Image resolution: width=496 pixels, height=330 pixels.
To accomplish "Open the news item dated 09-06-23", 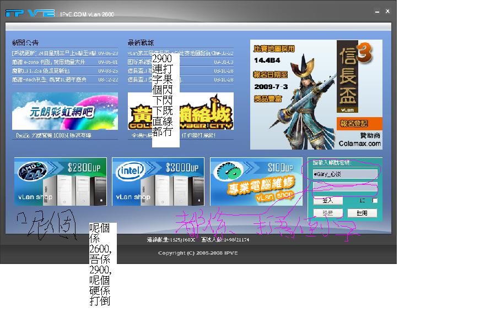I will click(65, 53).
